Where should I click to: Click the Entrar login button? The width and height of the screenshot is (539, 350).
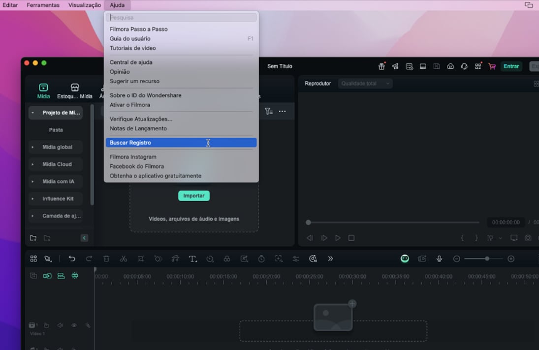tap(511, 66)
